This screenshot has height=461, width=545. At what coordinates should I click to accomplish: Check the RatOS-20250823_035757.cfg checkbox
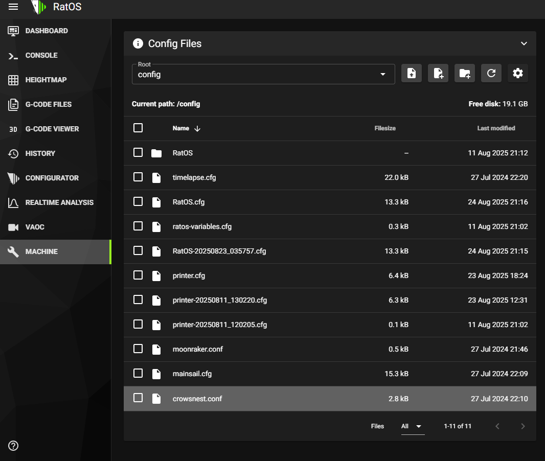138,250
